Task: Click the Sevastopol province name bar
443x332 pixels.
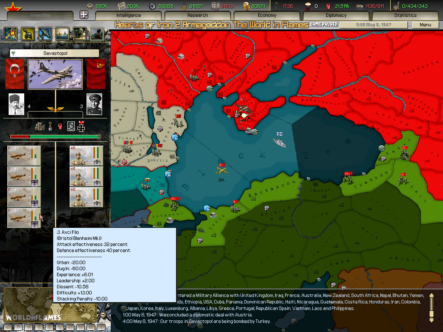Action: pyautogui.click(x=55, y=53)
